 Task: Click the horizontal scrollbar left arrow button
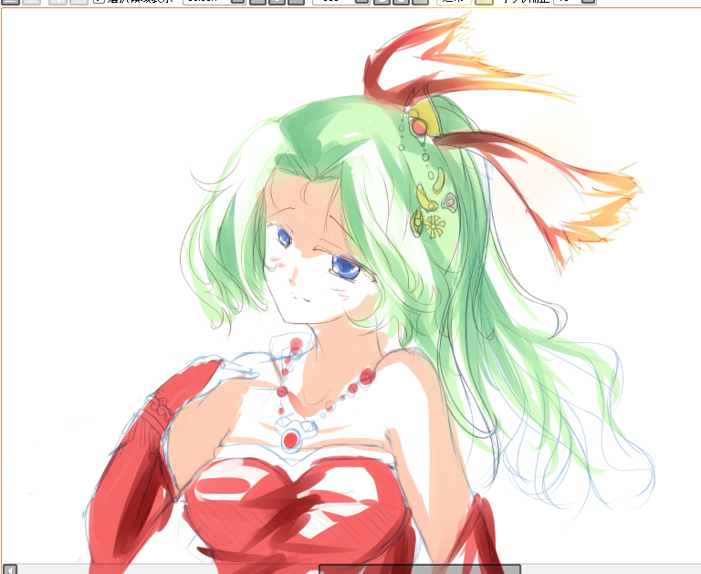[x=10, y=569]
